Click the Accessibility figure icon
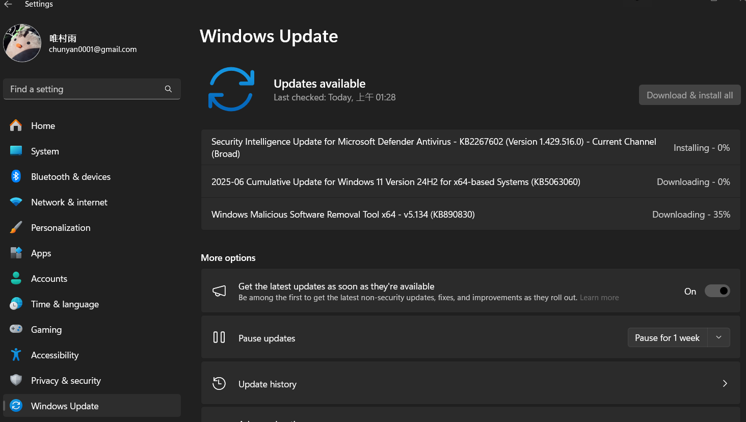The image size is (746, 422). pos(16,355)
